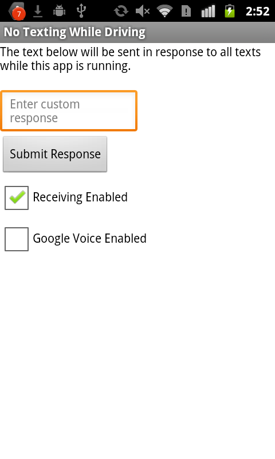Image resolution: width=275 pixels, height=459 pixels.
Task: Tap the USB connection status icon
Action: [81, 11]
